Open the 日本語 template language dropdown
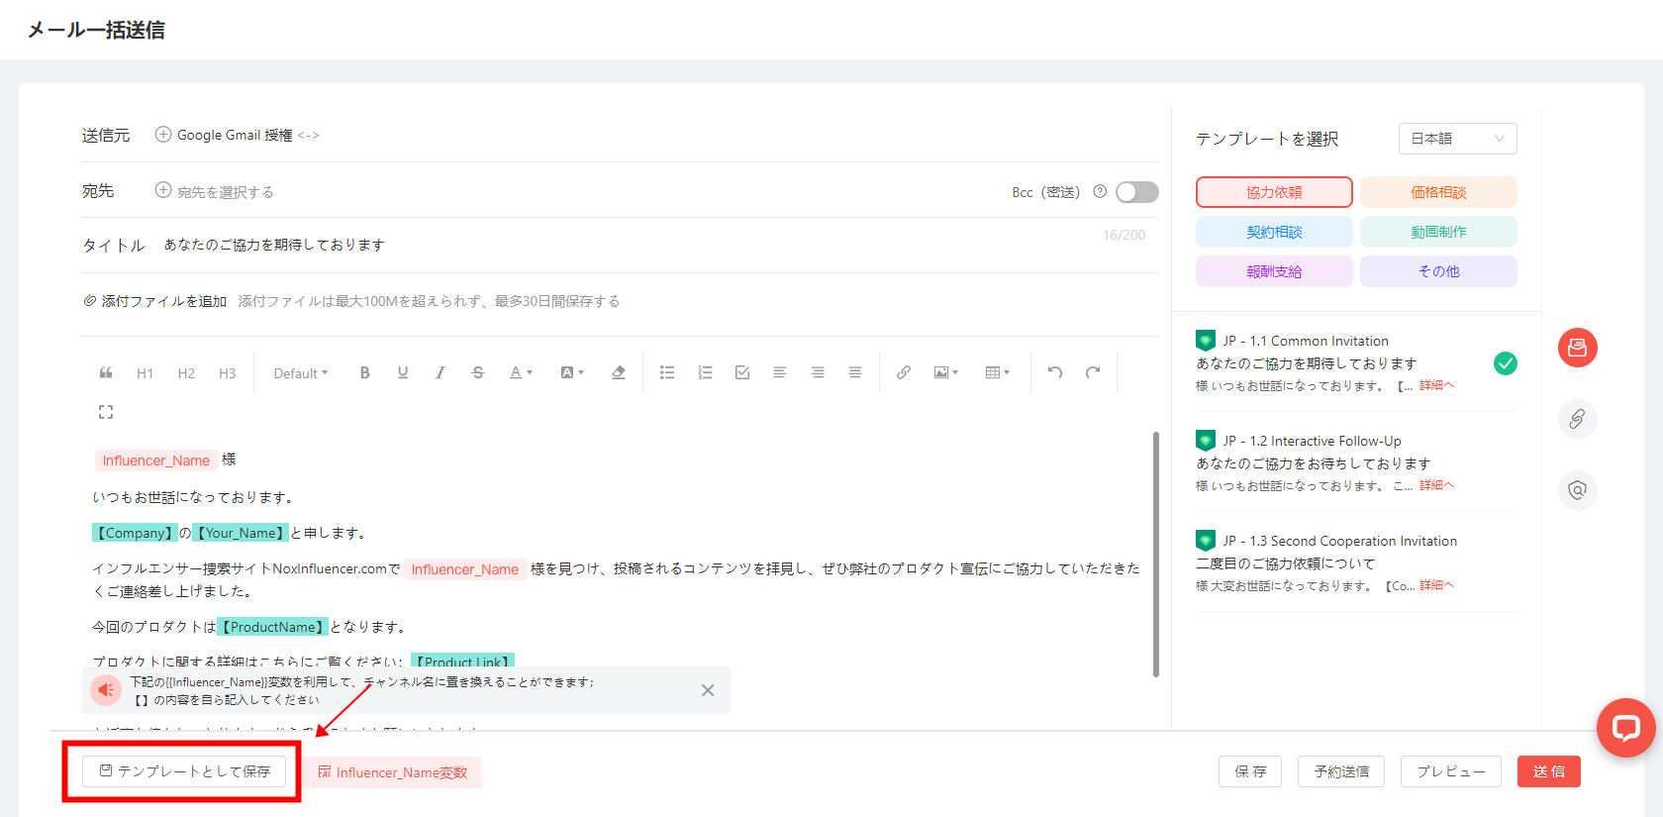 coord(1457,139)
